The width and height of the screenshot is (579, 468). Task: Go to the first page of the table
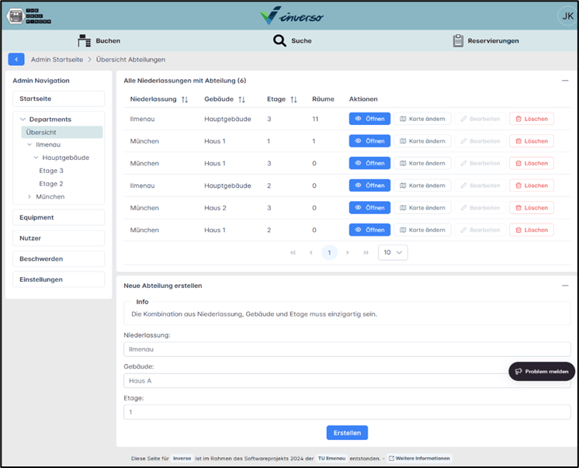coord(293,253)
